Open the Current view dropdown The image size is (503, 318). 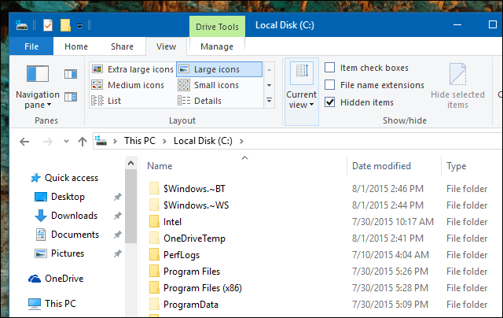click(301, 91)
